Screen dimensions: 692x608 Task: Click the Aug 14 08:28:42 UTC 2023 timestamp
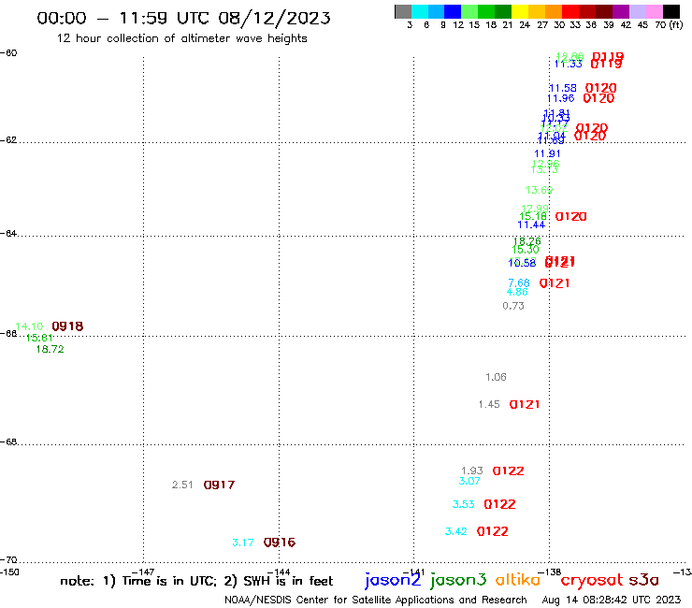coord(612,600)
